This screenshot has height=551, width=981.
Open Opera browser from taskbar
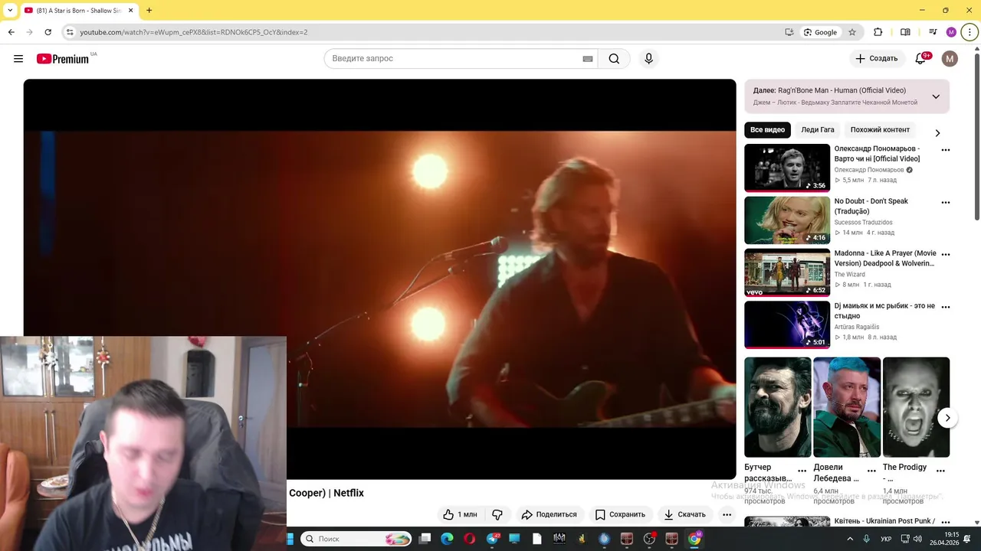point(469,539)
